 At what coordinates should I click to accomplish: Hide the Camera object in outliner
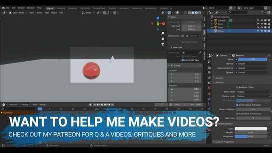[262, 20]
